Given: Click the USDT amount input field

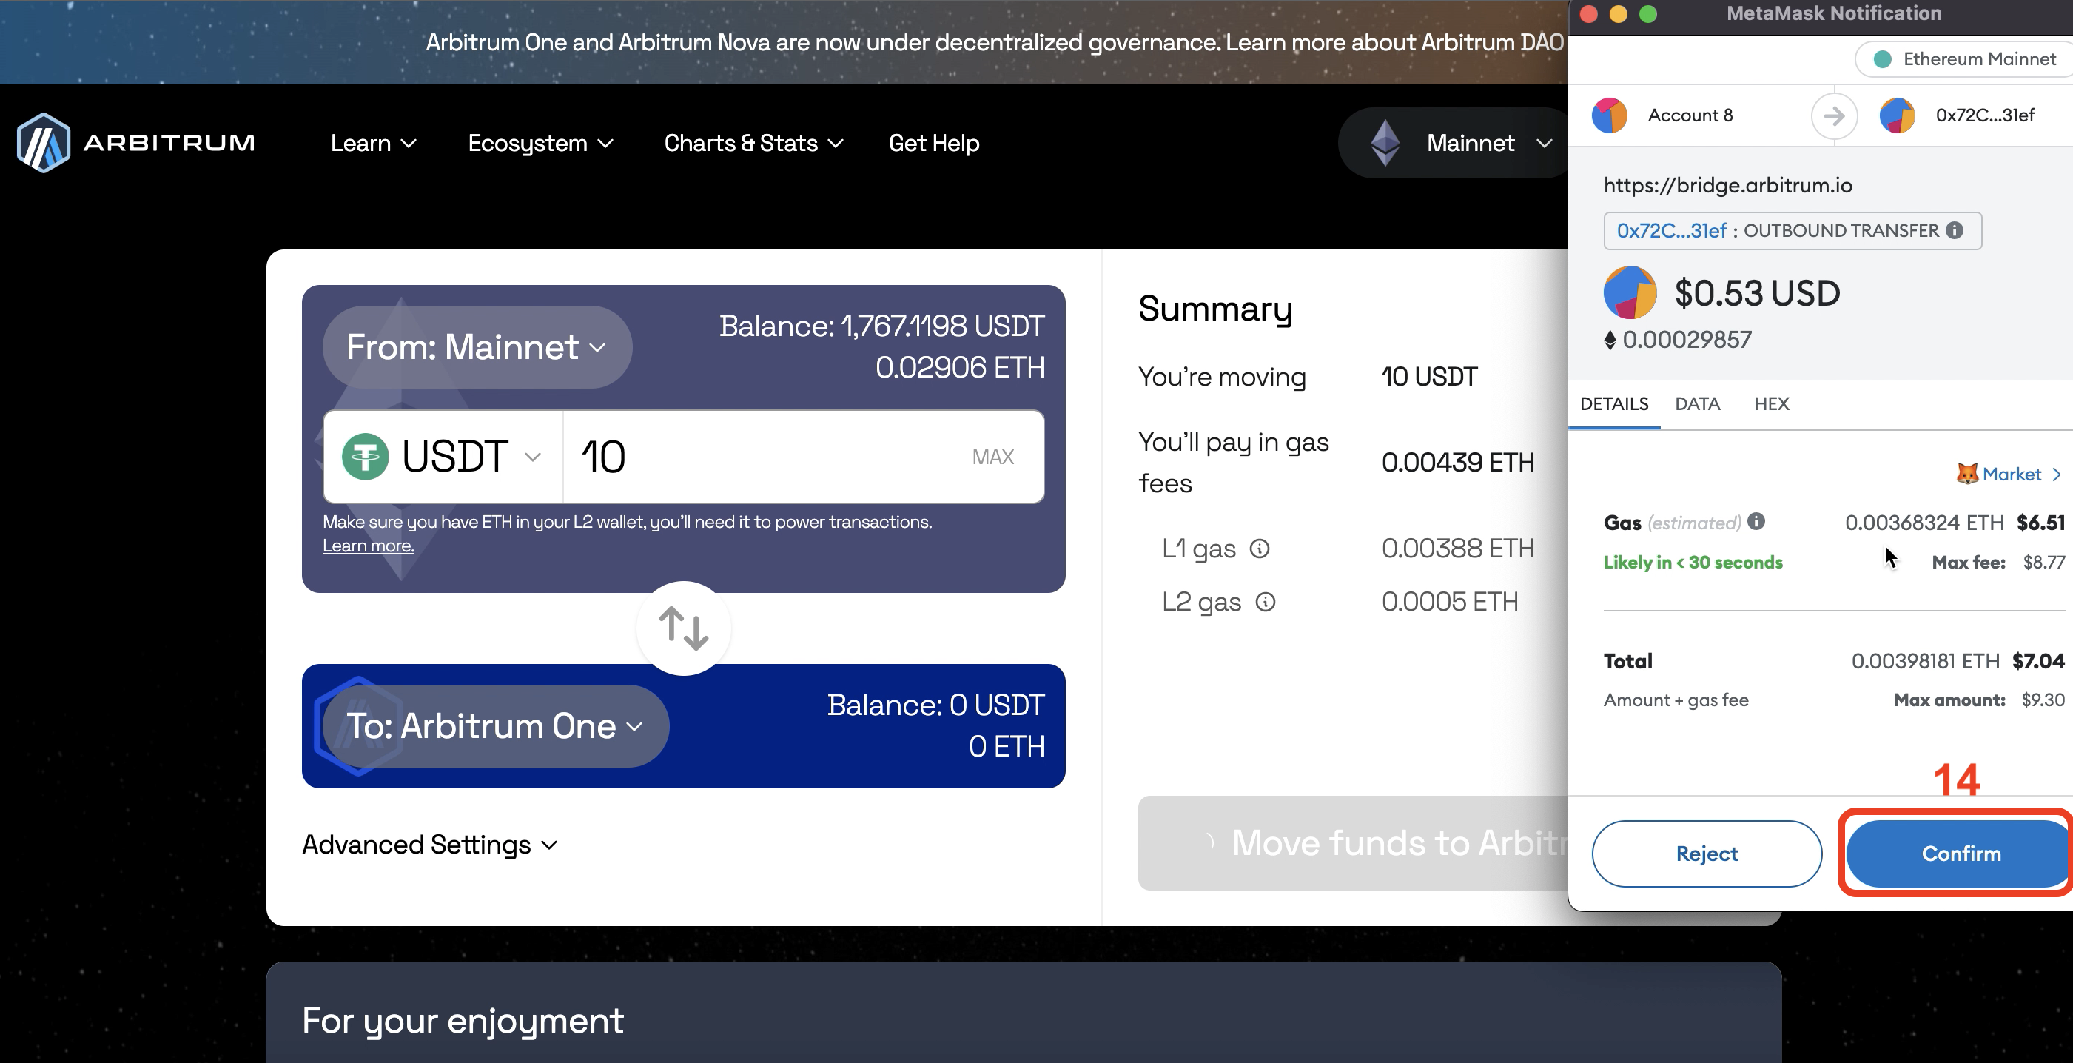Looking at the screenshot, I should (765, 456).
